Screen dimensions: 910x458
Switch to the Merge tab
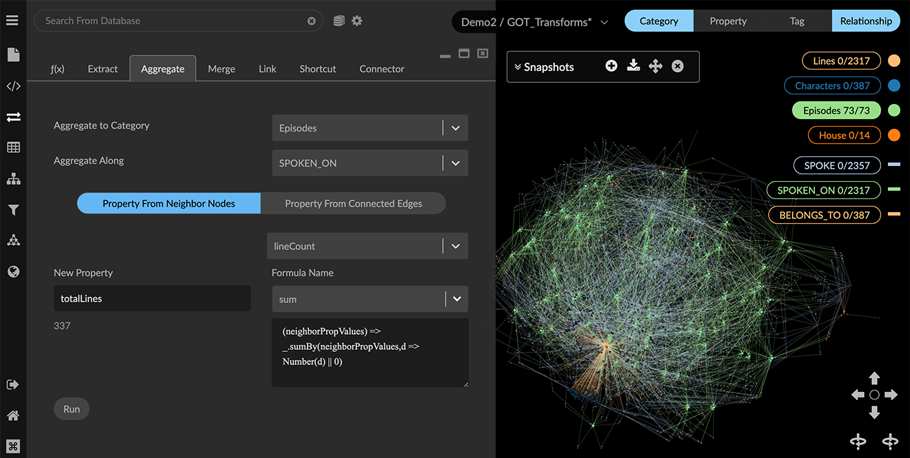click(x=221, y=69)
